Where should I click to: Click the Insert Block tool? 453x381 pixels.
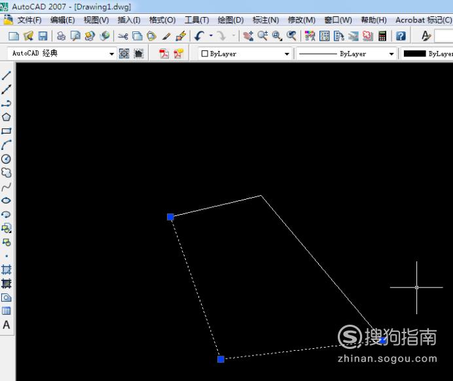pos(6,228)
